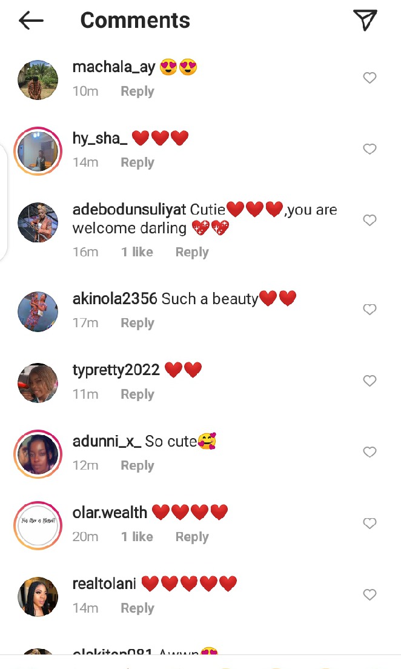Screen dimensions: 401x669
Task: Like realtolani's five hearts comment
Action: (370, 594)
